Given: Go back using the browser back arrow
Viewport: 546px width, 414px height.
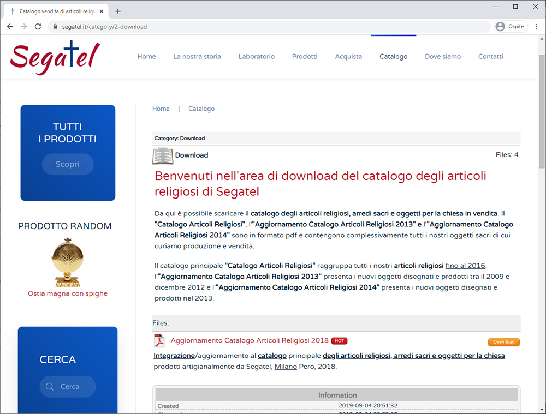Looking at the screenshot, I should point(10,26).
